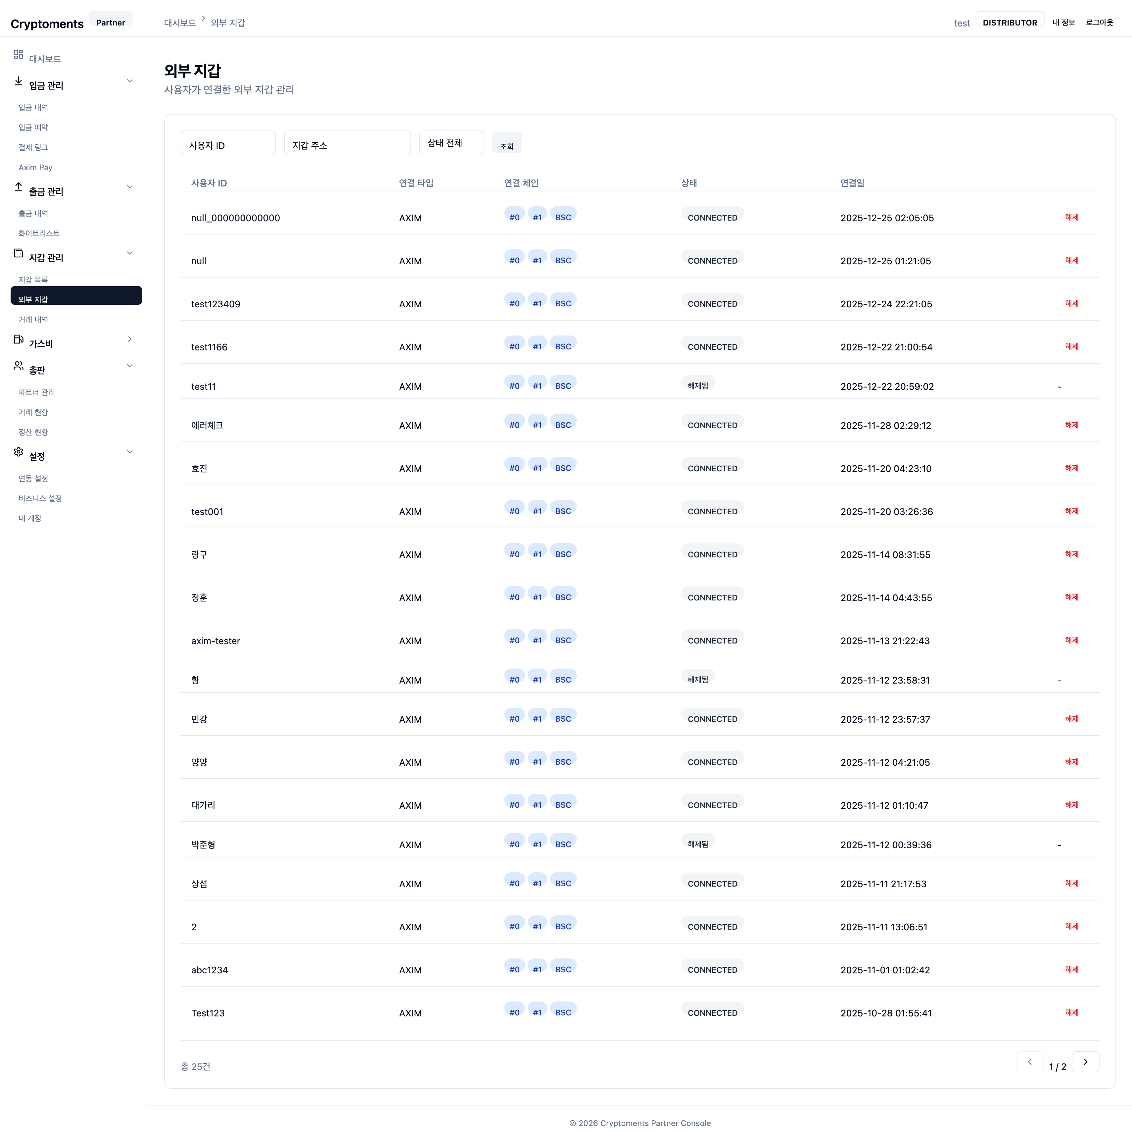Go to the previous page with the left arrow
This screenshot has height=1132, width=1132.
click(1029, 1062)
